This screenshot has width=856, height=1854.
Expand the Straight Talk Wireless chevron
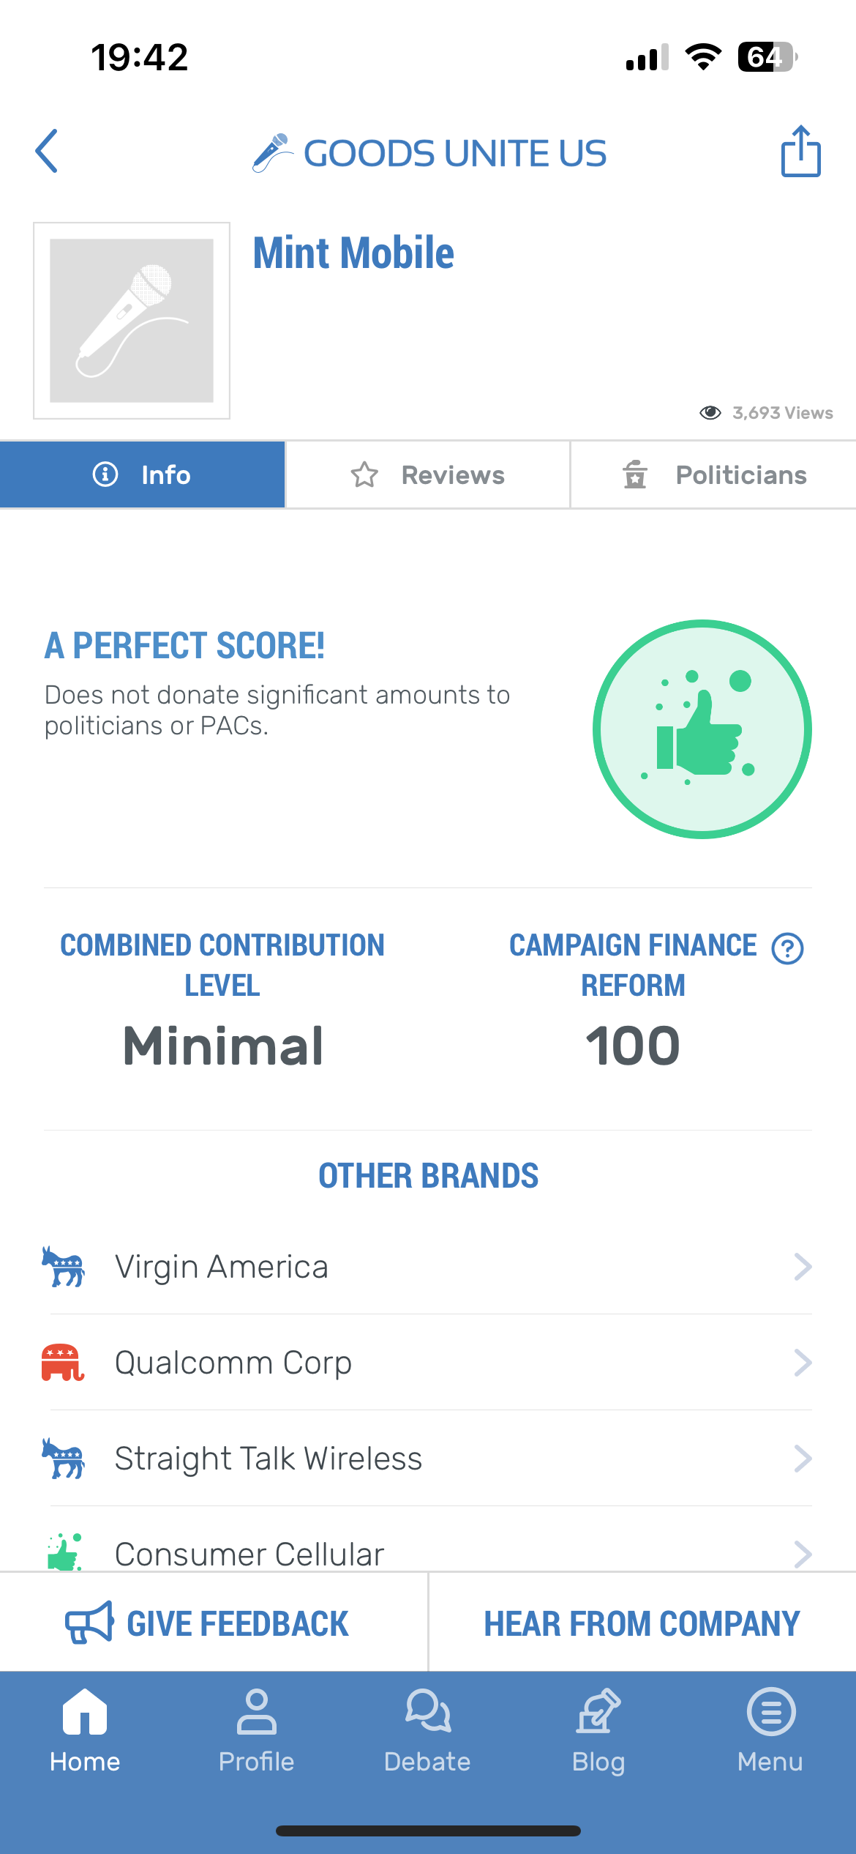point(803,1459)
